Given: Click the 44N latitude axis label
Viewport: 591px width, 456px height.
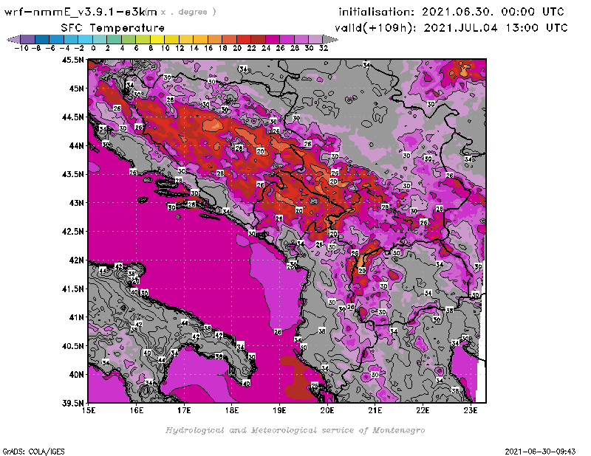Looking at the screenshot, I should pos(77,145).
